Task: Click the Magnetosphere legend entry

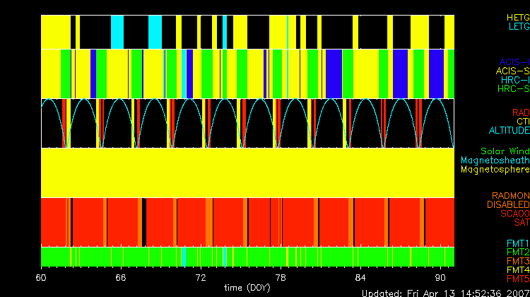Action: pyautogui.click(x=495, y=170)
